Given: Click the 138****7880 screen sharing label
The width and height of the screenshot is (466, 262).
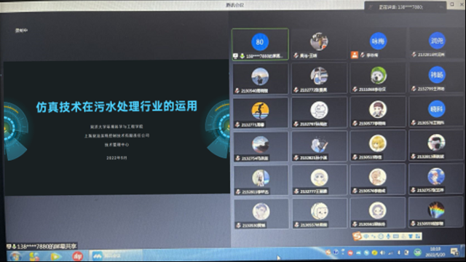Looking at the screenshot, I should [42, 246].
